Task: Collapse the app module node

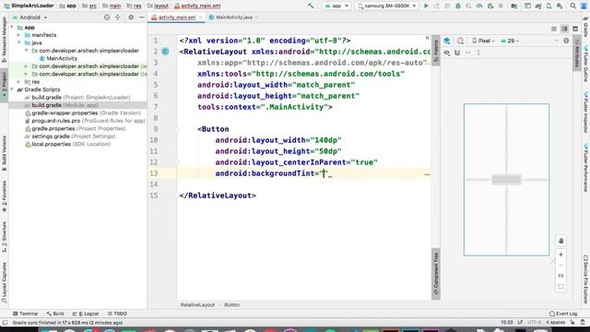Action: pos(12,28)
